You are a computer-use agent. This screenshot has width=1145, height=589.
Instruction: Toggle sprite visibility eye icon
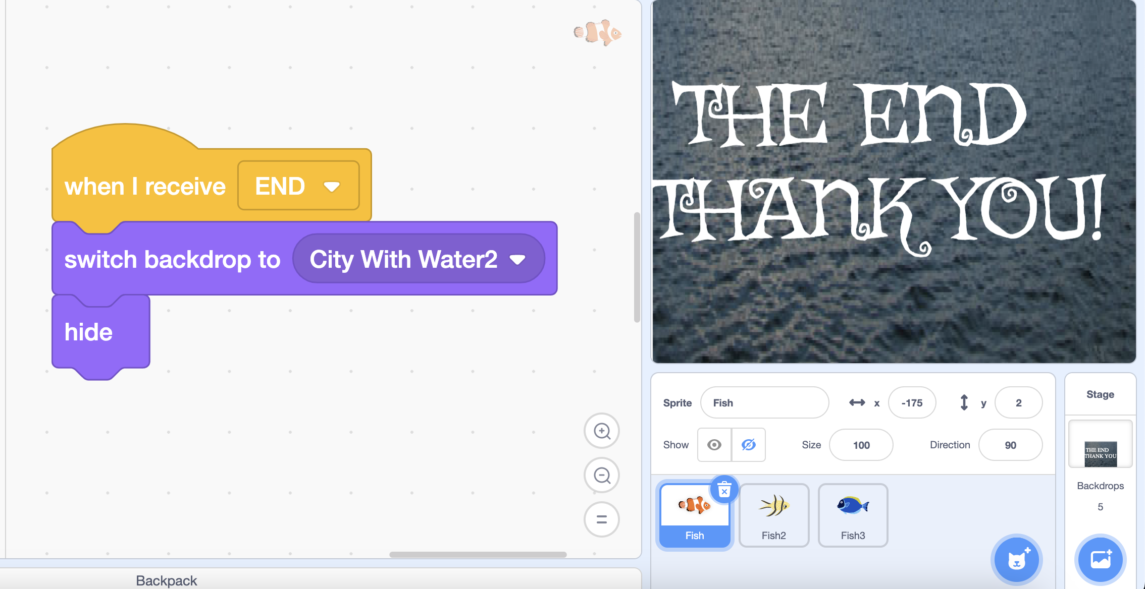714,445
